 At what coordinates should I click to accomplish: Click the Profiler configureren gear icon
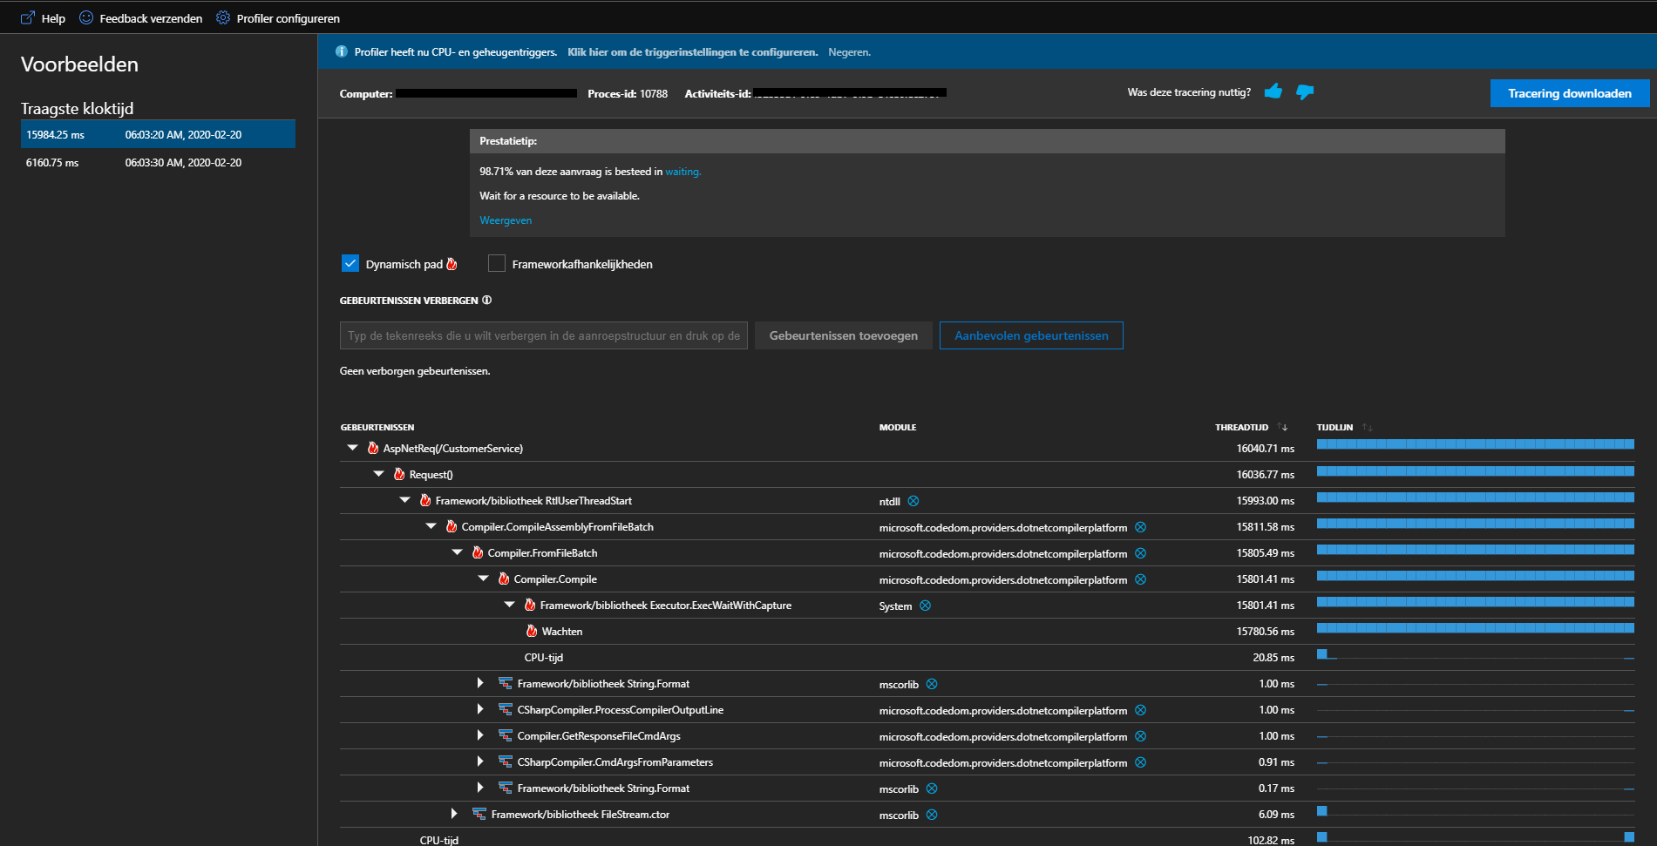tap(223, 18)
